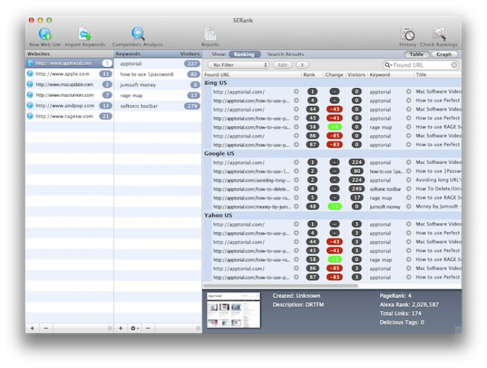Open the No Filter dropdown
The height and width of the screenshot is (368, 487).
pos(238,65)
